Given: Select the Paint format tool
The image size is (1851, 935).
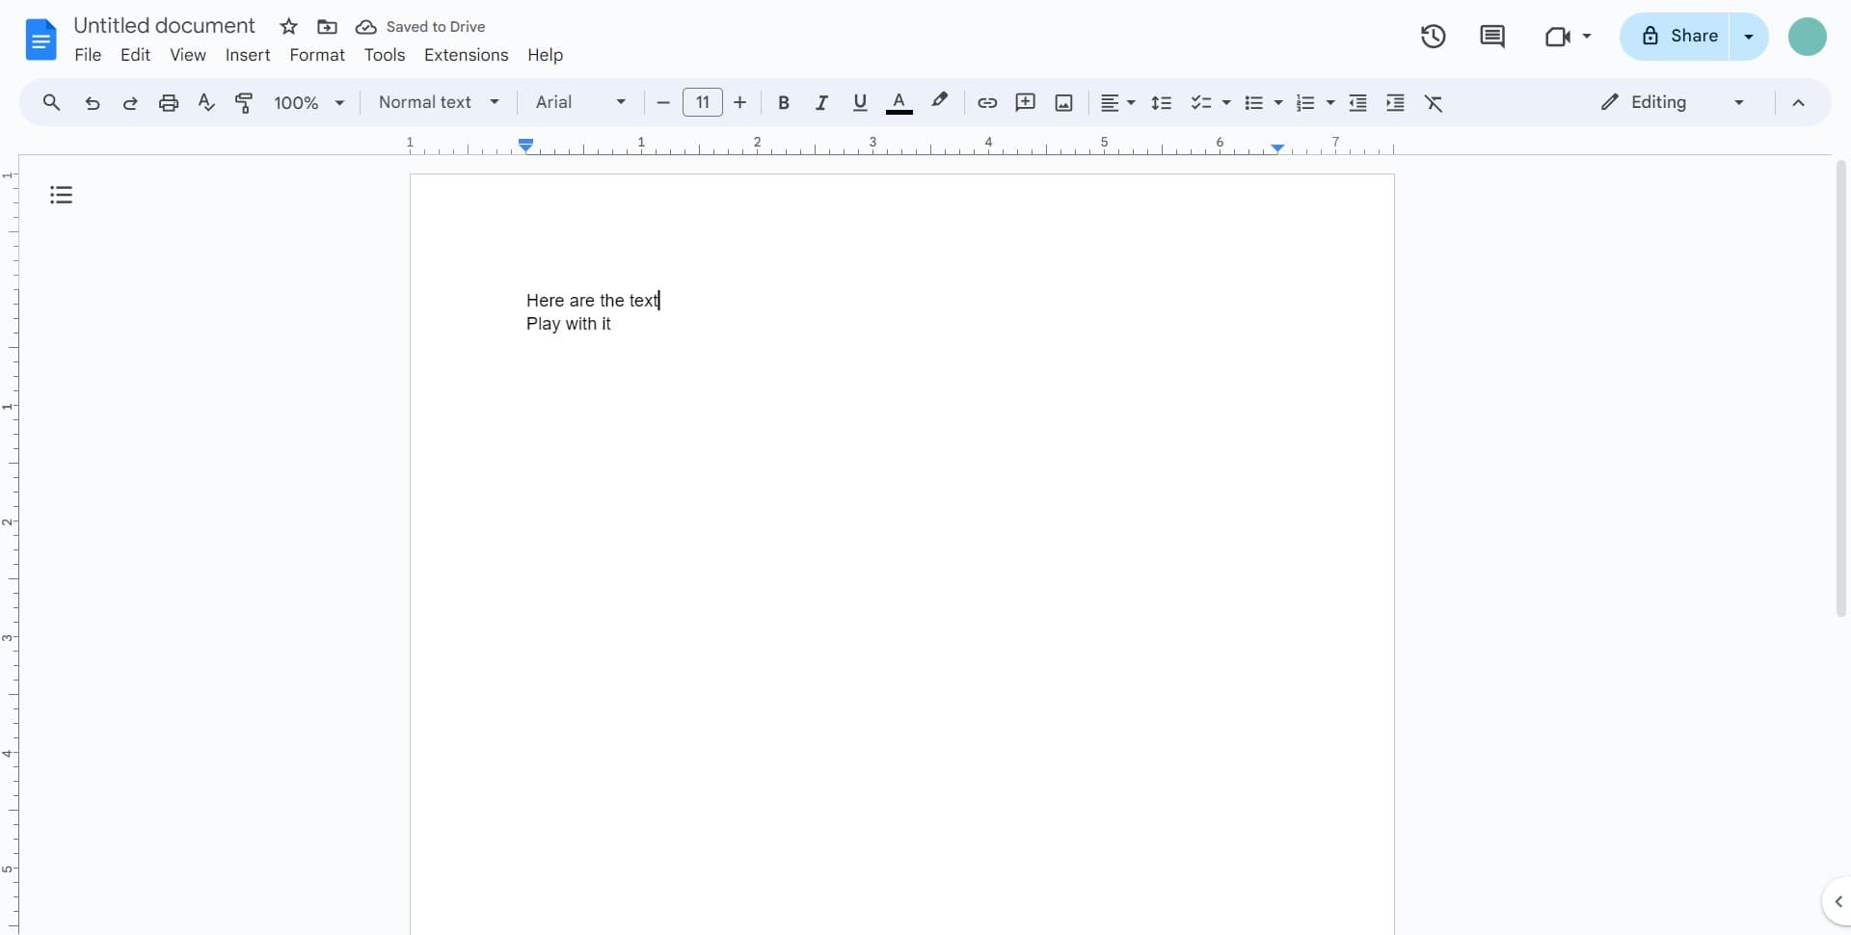Looking at the screenshot, I should click(245, 102).
